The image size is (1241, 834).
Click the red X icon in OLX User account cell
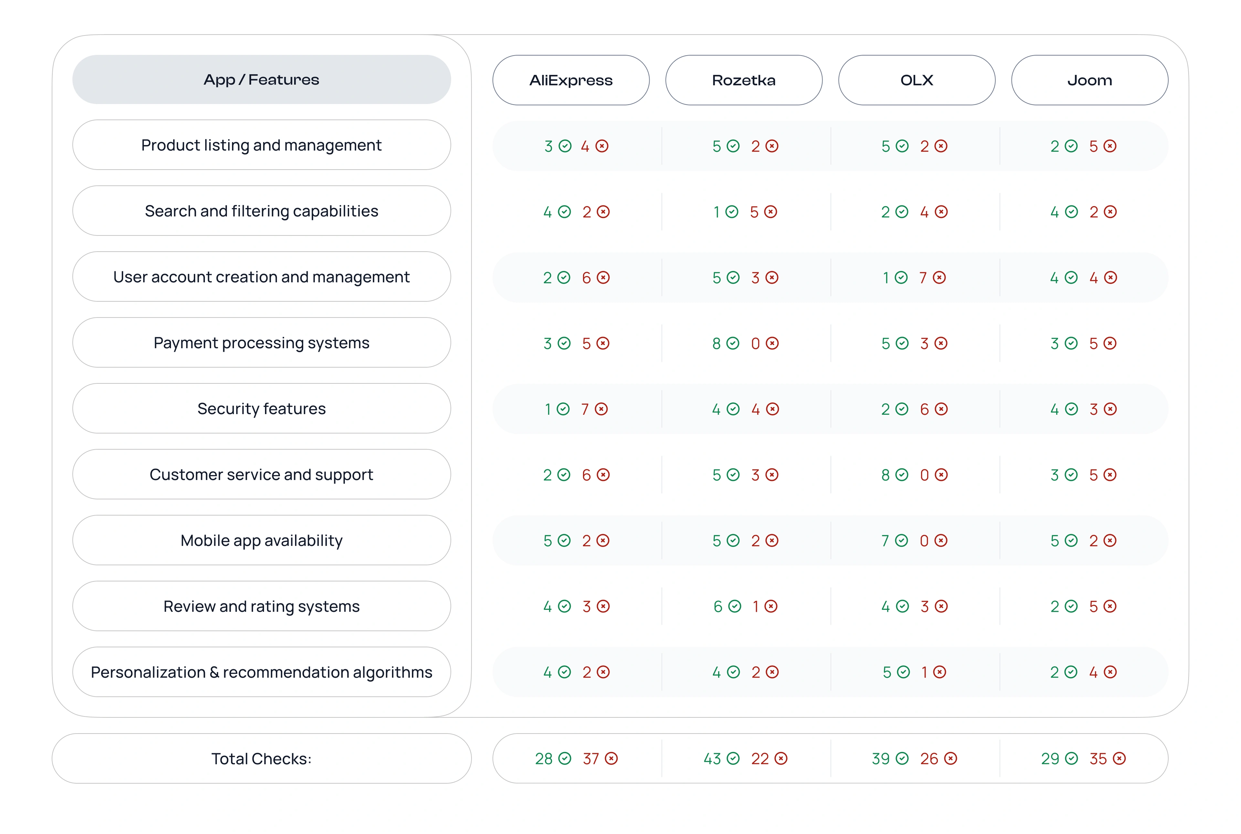point(939,277)
